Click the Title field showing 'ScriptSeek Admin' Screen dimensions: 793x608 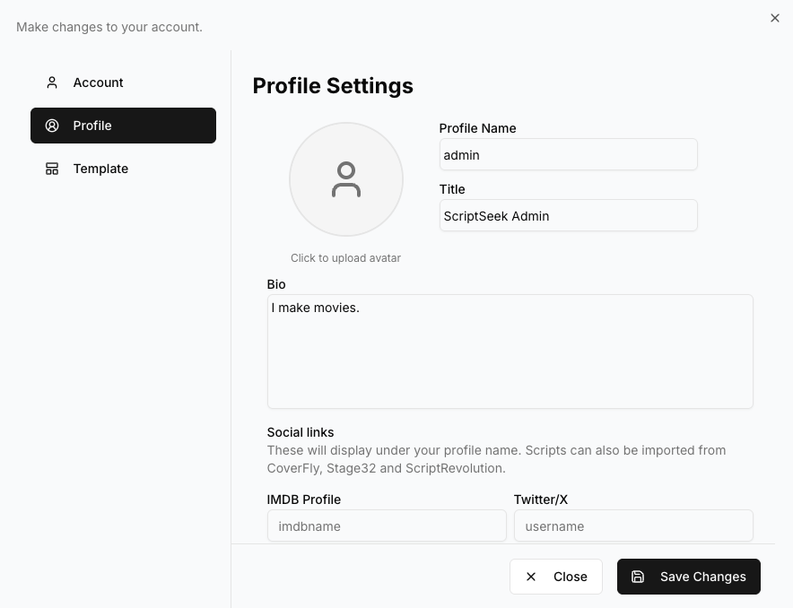[568, 215]
